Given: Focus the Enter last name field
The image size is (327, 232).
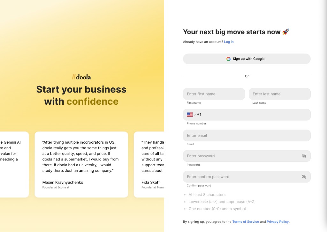Looking at the screenshot, I should pyautogui.click(x=280, y=94).
